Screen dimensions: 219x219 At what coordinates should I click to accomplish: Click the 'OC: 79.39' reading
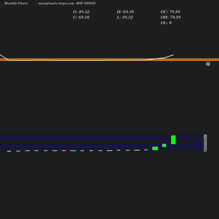click(x=170, y=12)
